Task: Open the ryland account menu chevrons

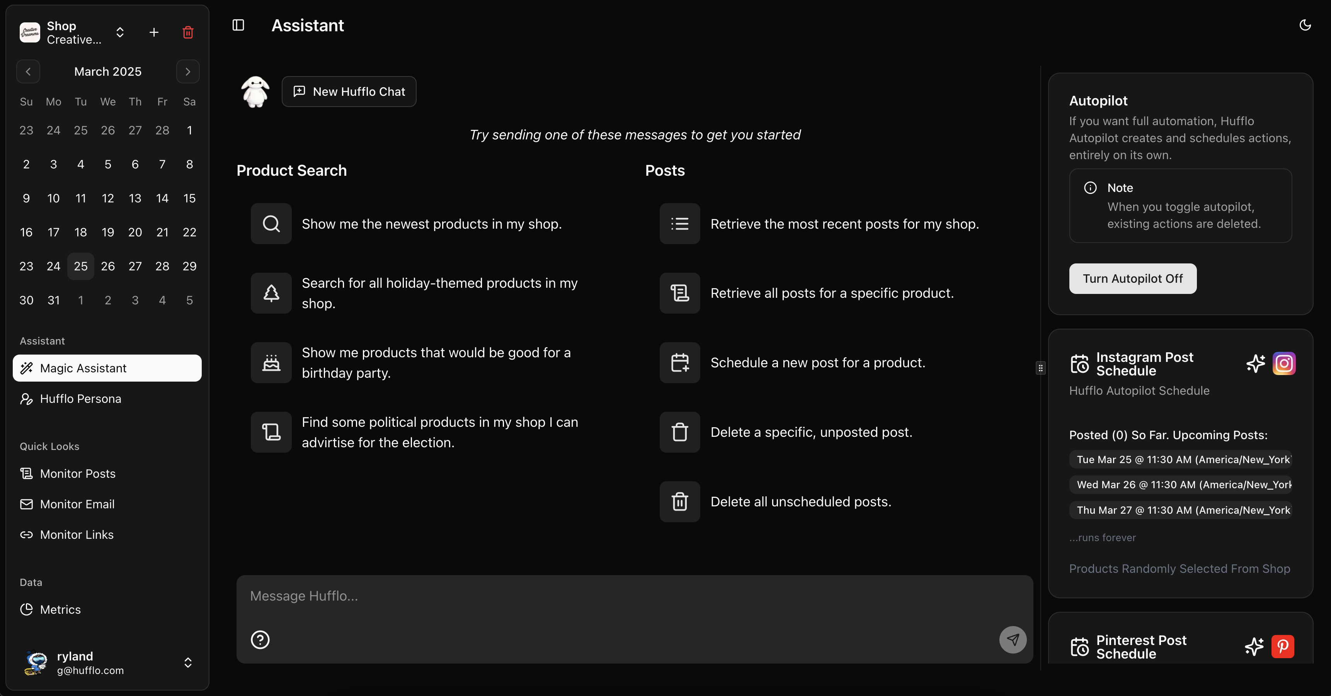Action: tap(188, 662)
